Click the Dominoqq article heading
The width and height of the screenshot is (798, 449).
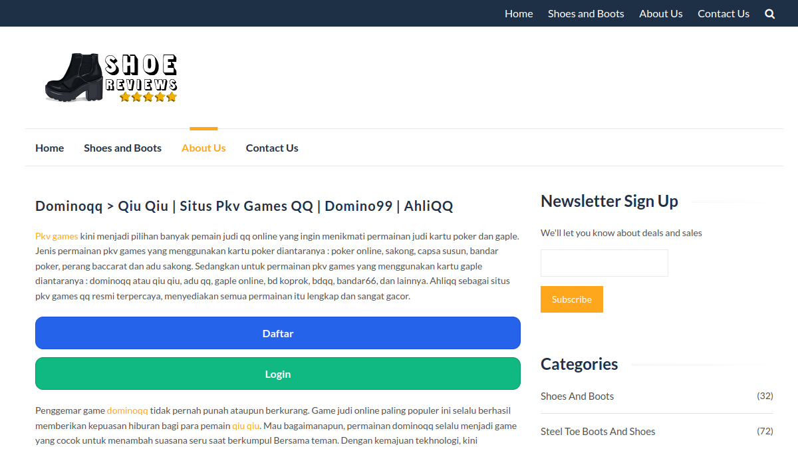click(244, 206)
